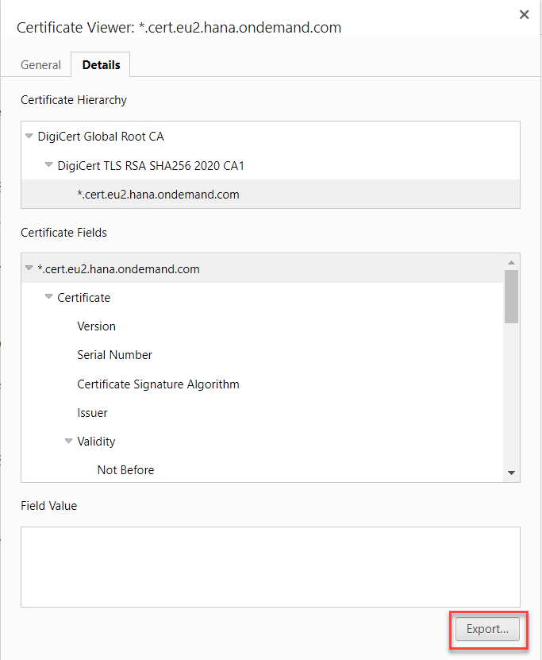Collapse *.cert.eu2.hana.ondemand.com node in Certificate Fields

(x=29, y=268)
